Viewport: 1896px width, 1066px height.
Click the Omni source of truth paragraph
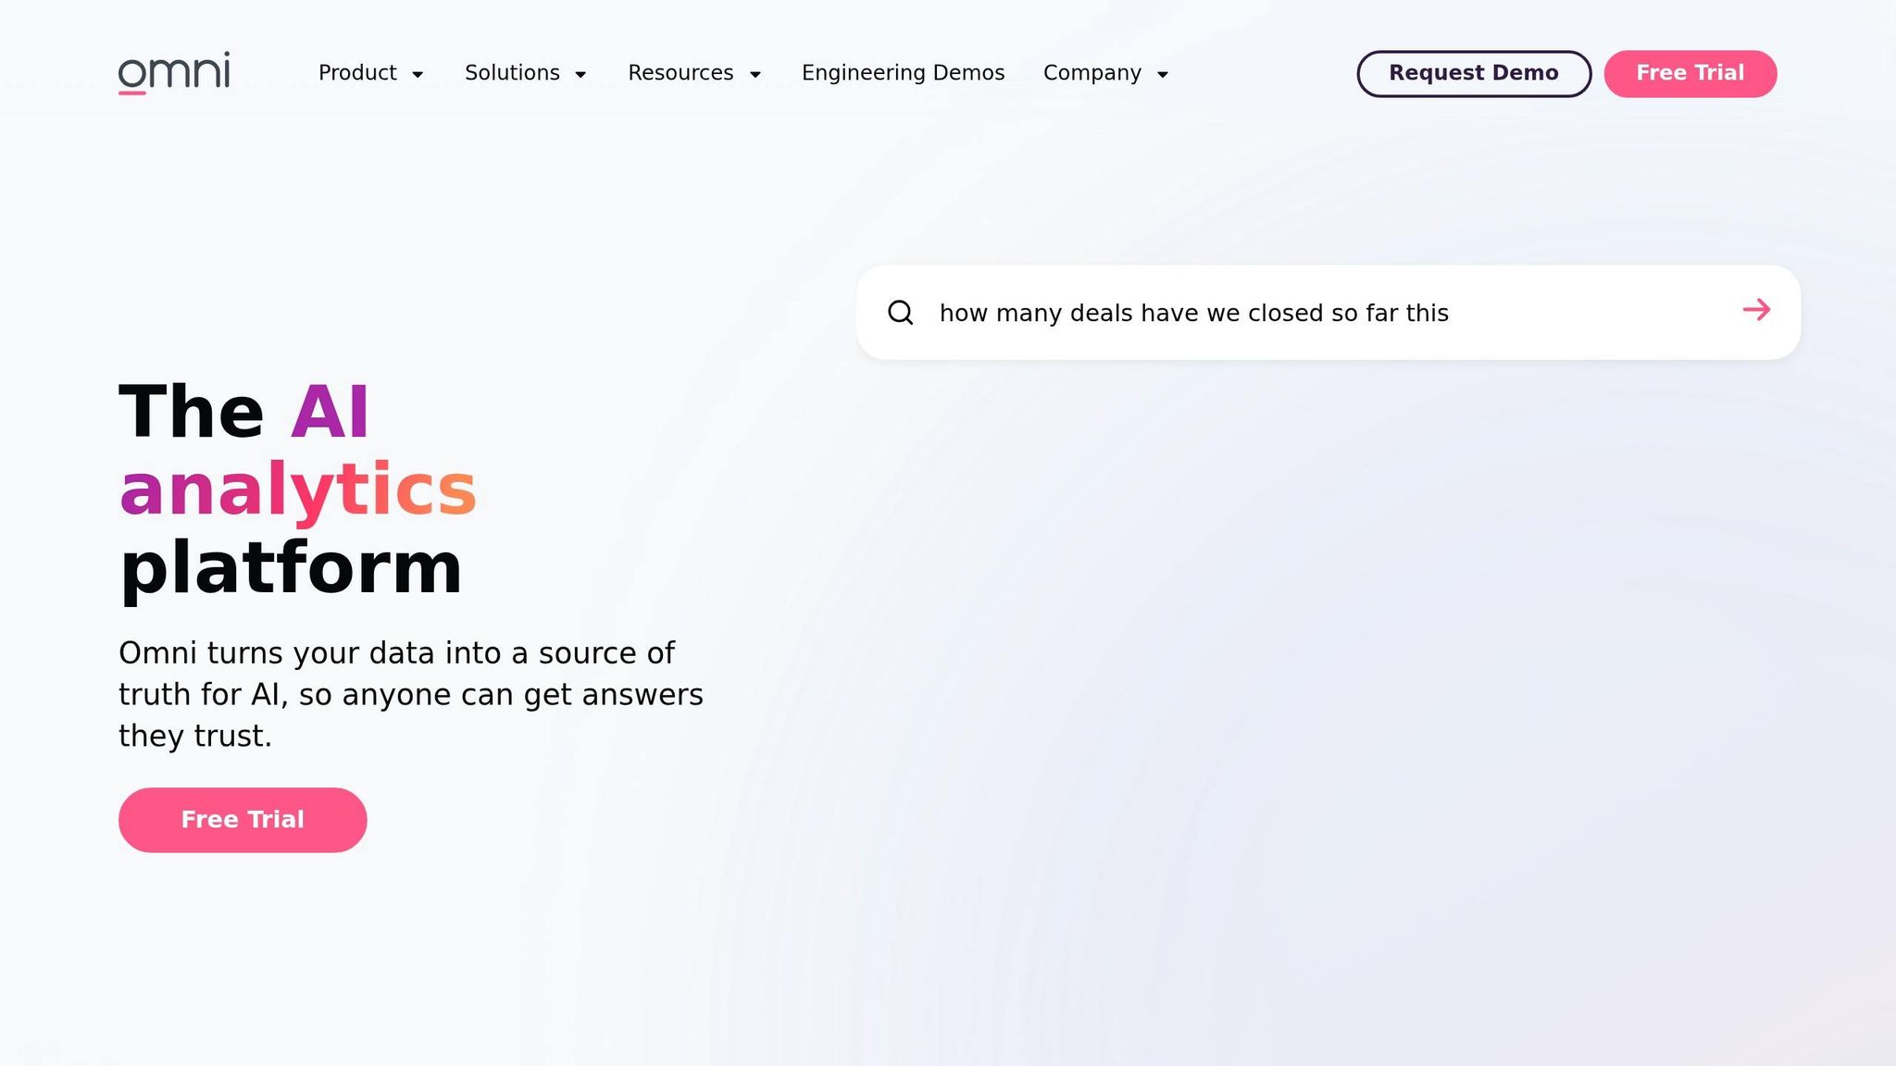tap(410, 694)
